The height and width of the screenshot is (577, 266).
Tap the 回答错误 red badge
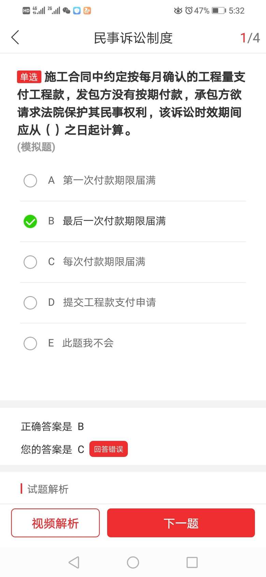108,449
